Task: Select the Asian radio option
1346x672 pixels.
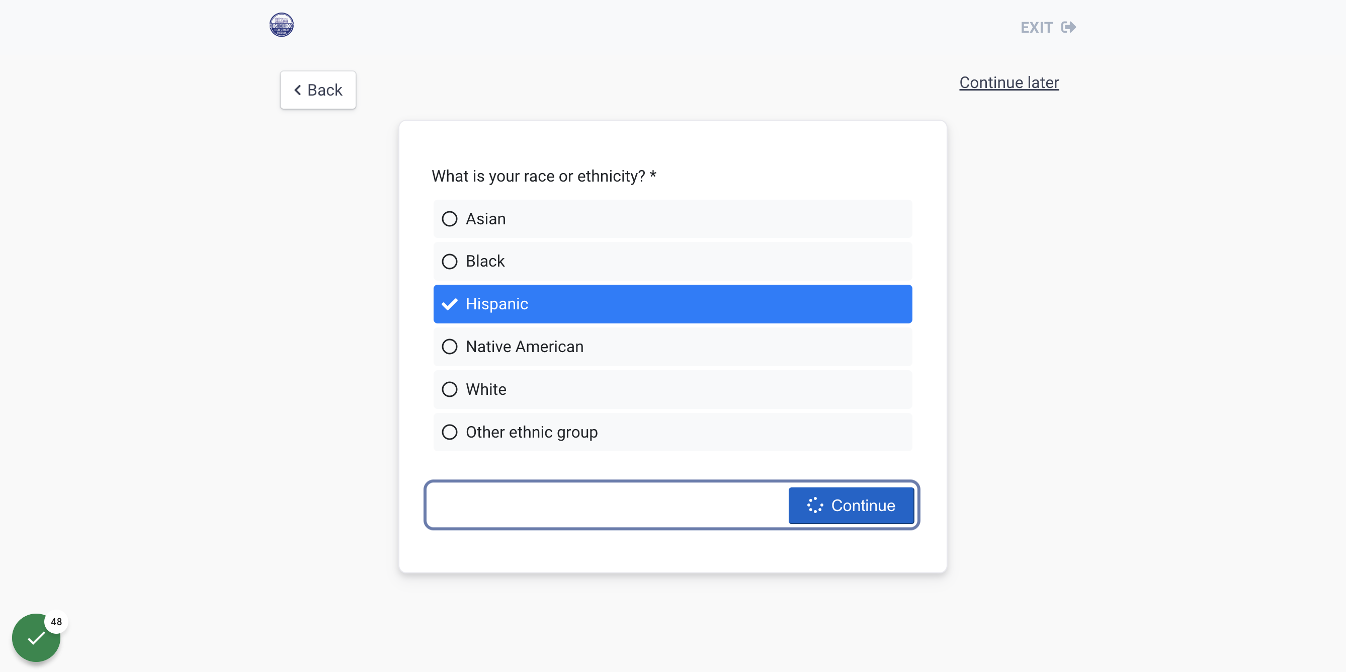Action: (x=672, y=218)
